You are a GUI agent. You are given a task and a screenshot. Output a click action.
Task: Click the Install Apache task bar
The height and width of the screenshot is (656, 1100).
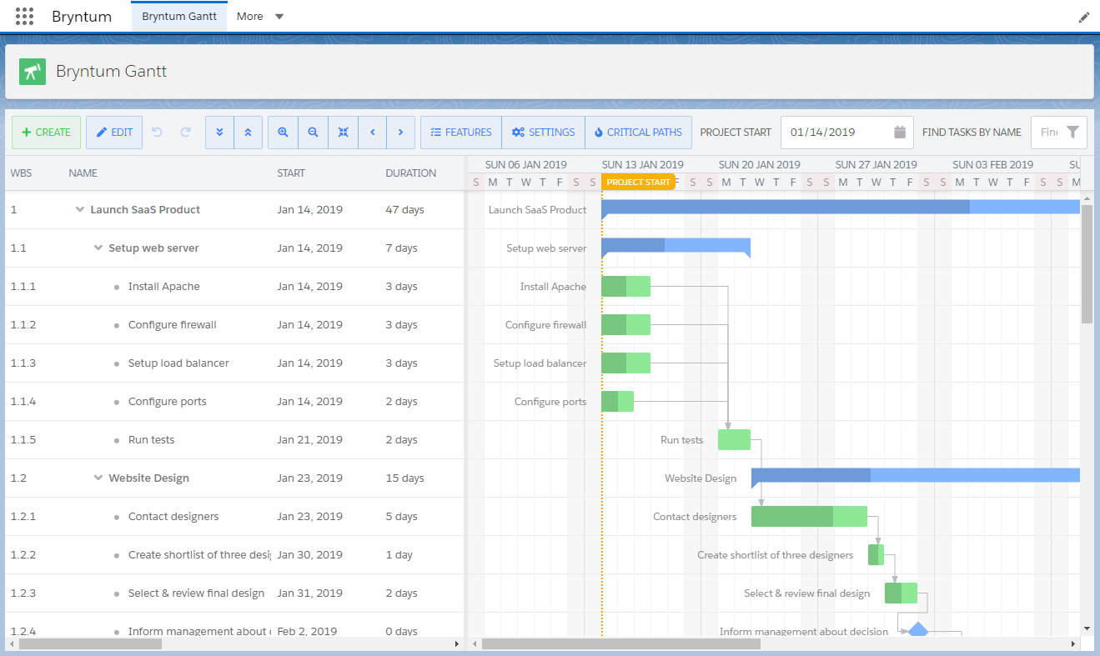coord(625,287)
